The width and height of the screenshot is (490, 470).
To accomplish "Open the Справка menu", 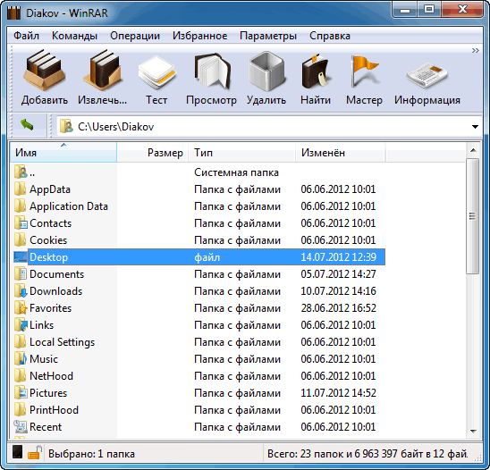I will point(330,36).
